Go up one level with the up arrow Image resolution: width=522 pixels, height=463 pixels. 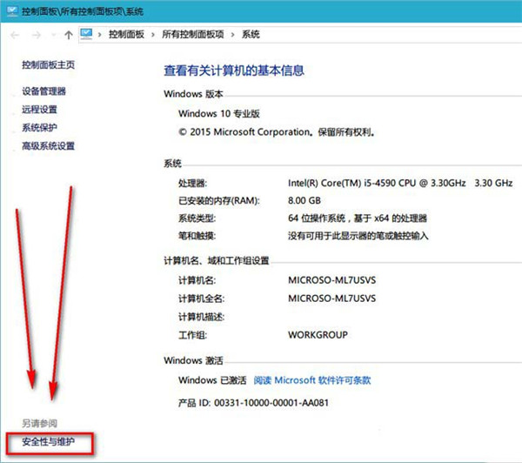click(x=68, y=35)
